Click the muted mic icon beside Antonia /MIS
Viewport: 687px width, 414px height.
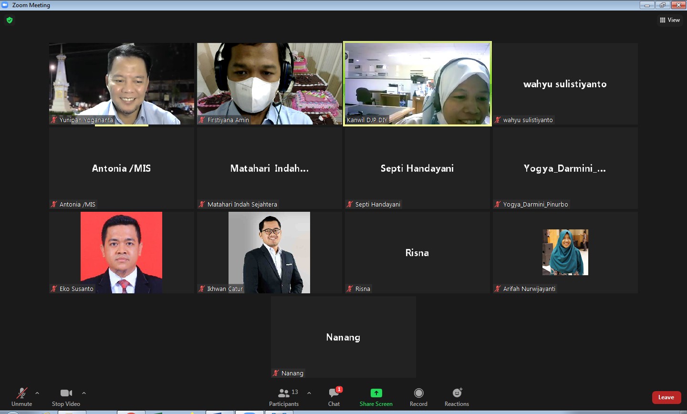coord(54,205)
